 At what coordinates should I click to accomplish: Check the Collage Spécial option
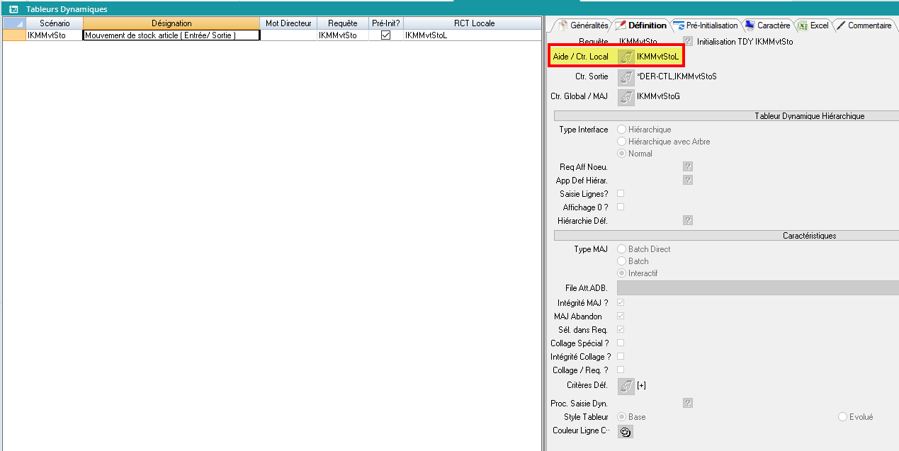point(621,343)
